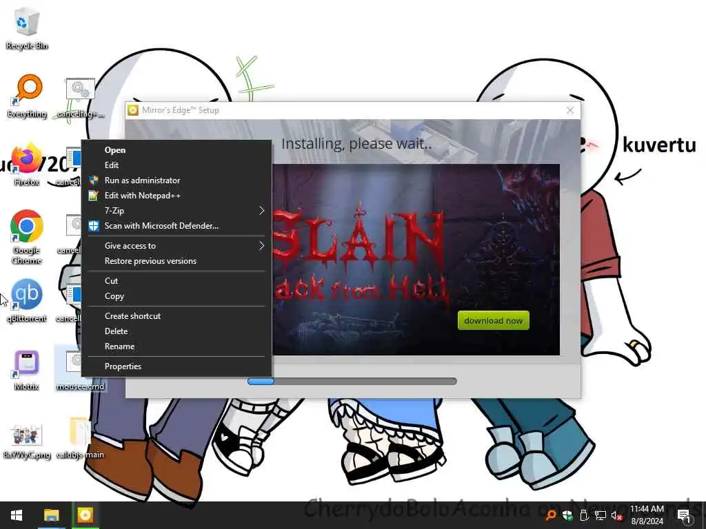Open File Explorer from the taskbar
This screenshot has height=529, width=706.
point(51,515)
